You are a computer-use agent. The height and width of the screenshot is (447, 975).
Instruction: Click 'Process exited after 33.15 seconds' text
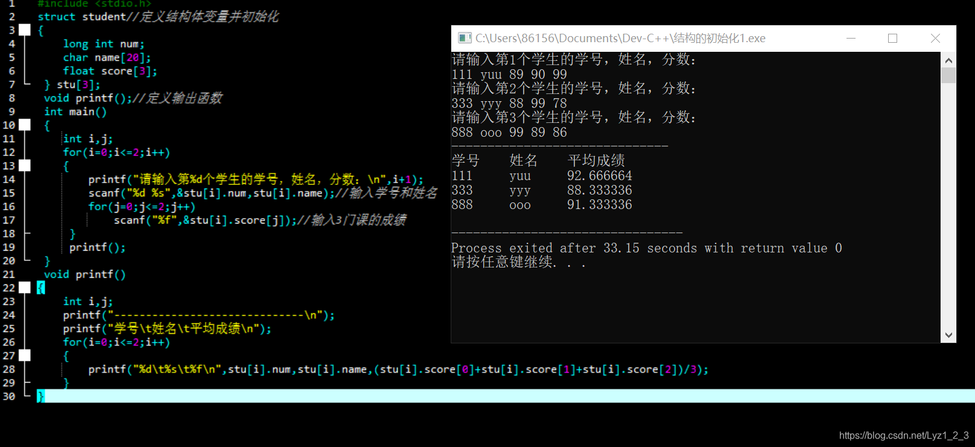576,248
